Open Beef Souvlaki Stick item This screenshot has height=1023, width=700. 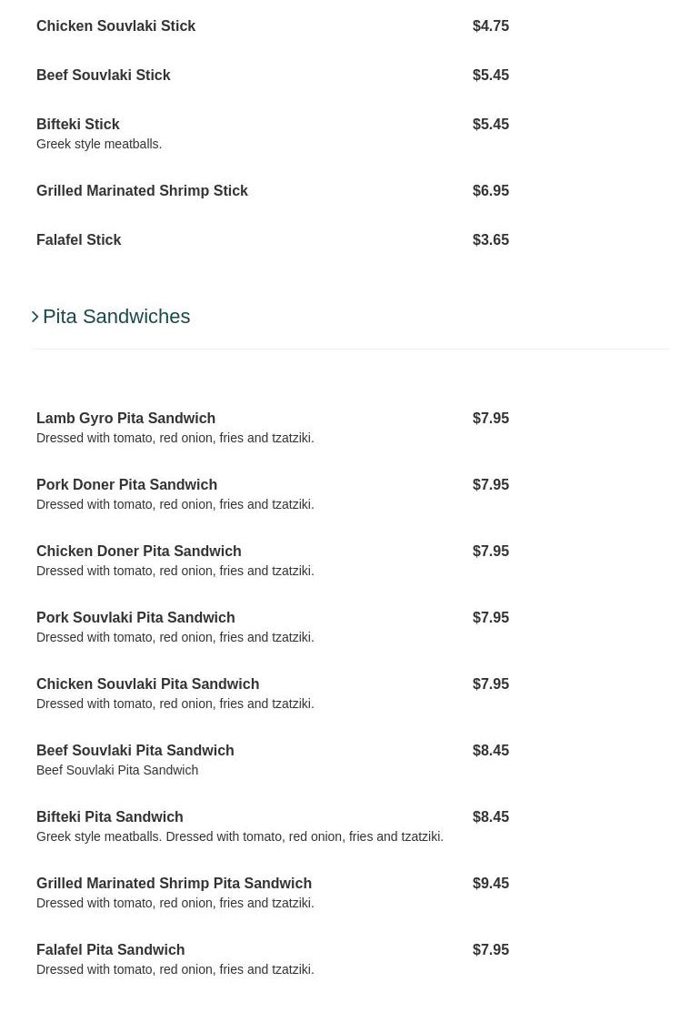[103, 76]
